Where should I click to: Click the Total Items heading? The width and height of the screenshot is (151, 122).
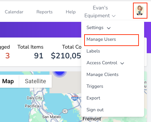pos(30,47)
